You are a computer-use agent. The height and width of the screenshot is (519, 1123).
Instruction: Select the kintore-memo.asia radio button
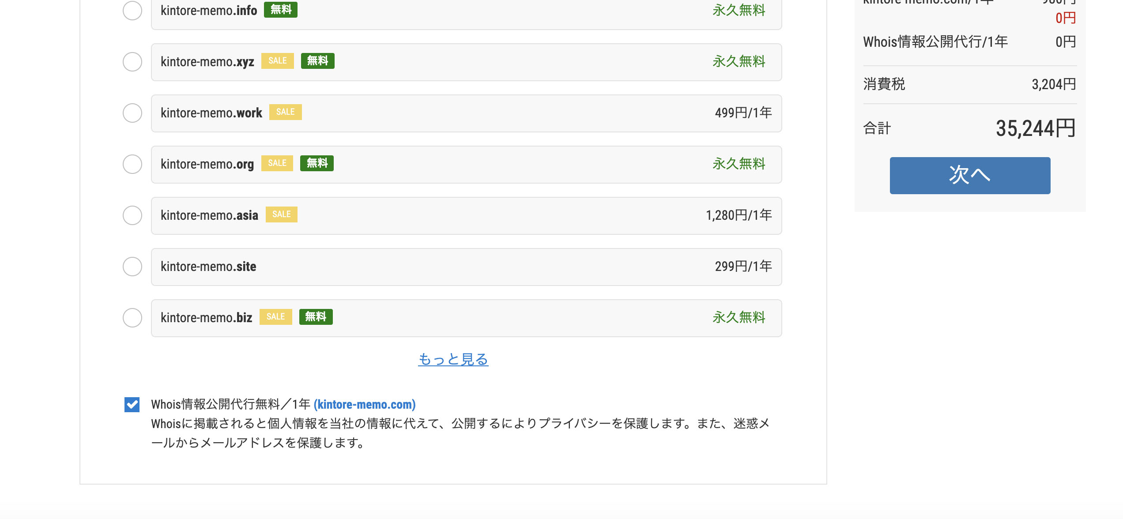pos(132,215)
